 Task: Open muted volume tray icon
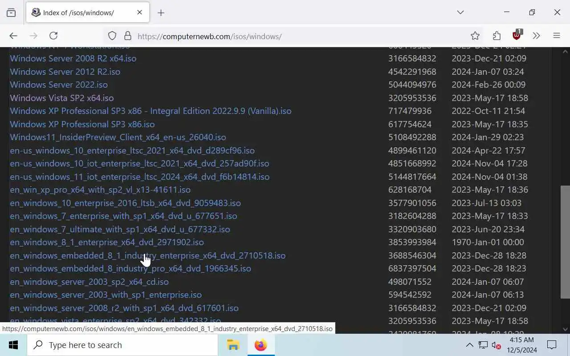[496, 345]
